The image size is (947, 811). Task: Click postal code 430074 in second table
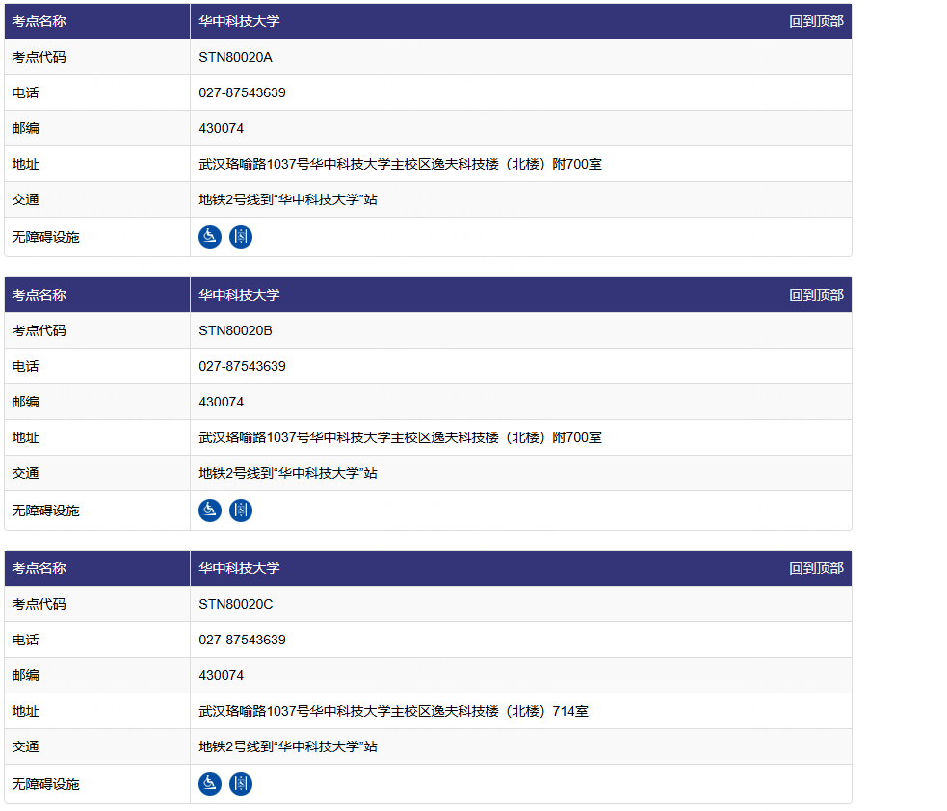[x=221, y=402]
